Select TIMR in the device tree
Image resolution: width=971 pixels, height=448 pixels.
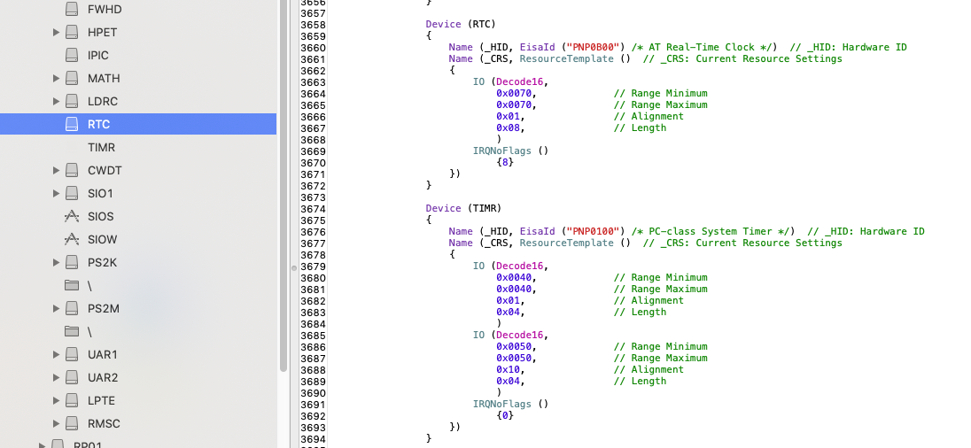(x=102, y=147)
